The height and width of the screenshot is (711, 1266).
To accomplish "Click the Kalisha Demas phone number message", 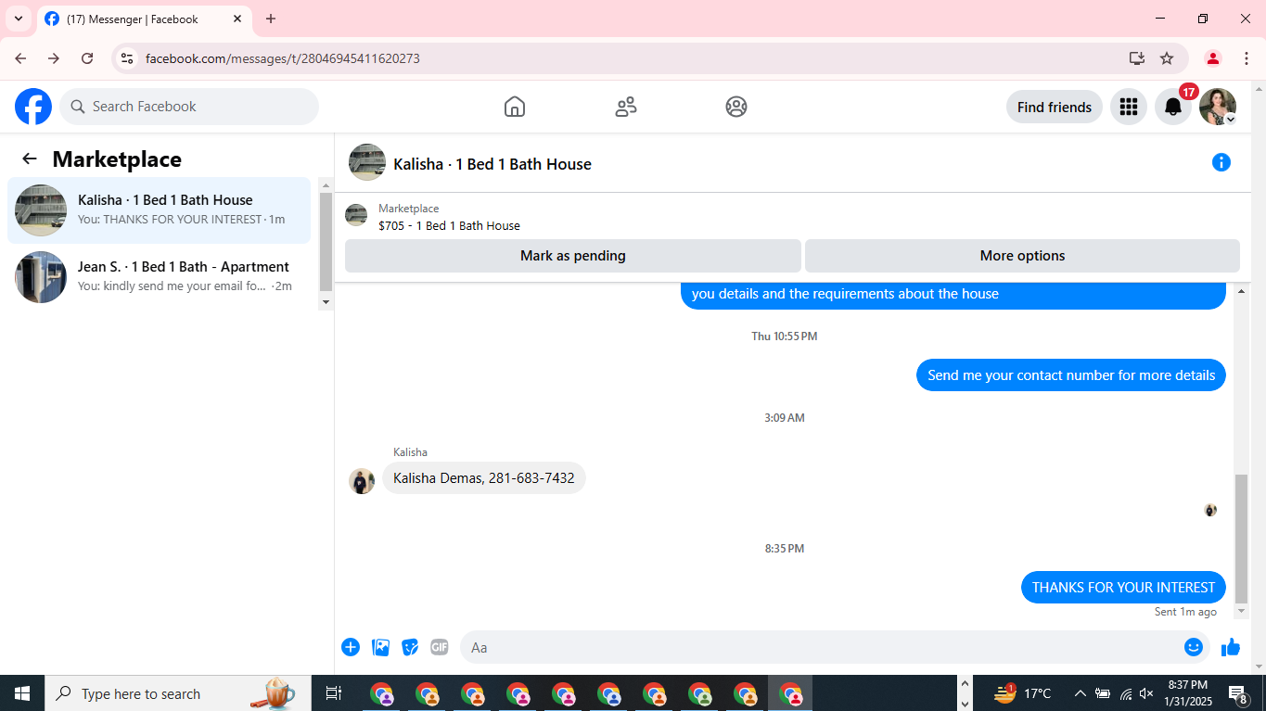I will [484, 478].
